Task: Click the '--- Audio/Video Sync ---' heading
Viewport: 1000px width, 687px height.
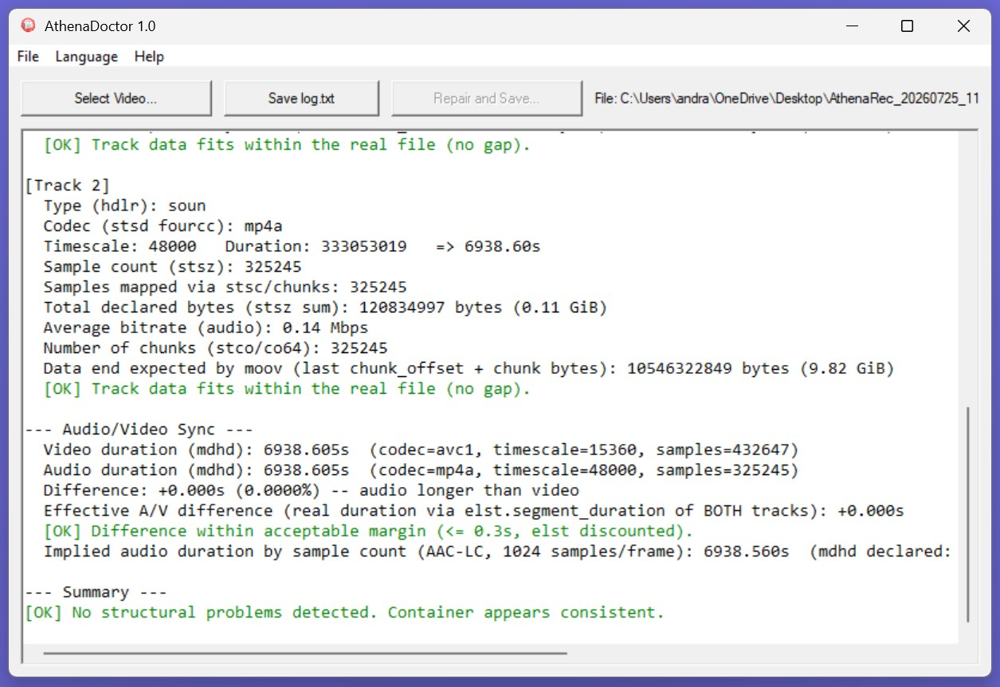Action: (139, 430)
